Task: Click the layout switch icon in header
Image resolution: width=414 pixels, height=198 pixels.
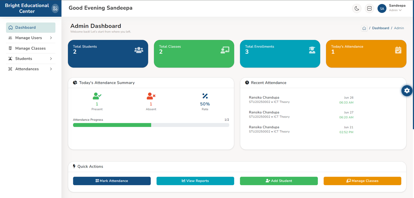Action: click(369, 9)
